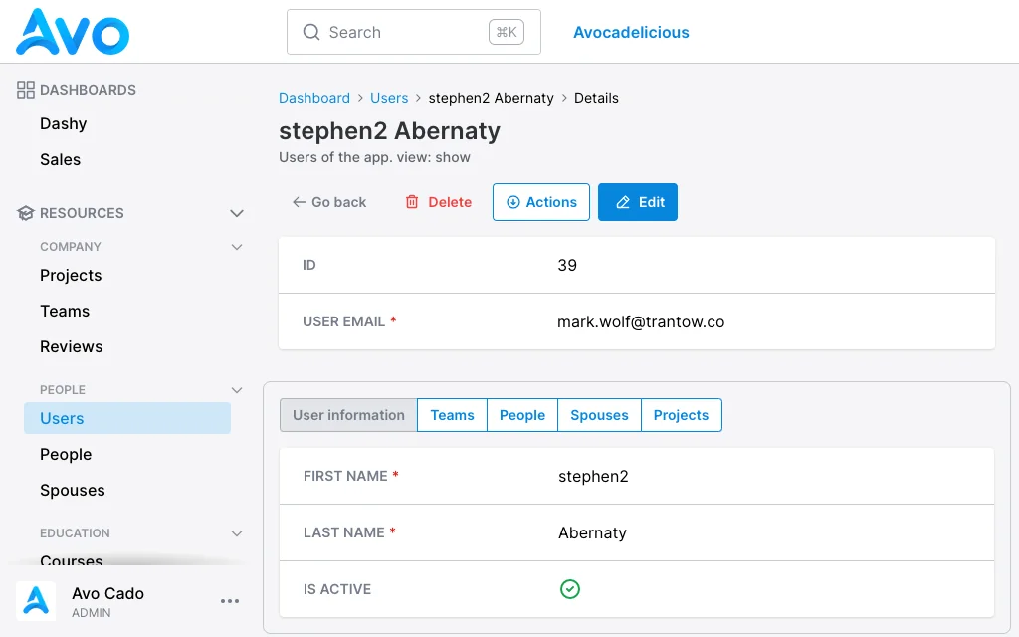Collapse the Company group chevron
Screen dimensions: 1019x637
coord(237,247)
